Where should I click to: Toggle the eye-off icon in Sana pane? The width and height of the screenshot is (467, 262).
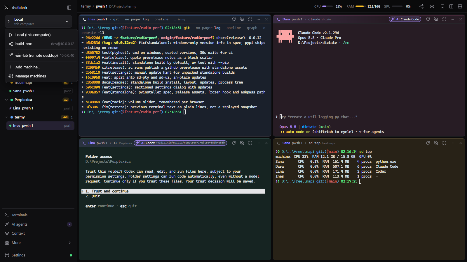tap(436, 143)
